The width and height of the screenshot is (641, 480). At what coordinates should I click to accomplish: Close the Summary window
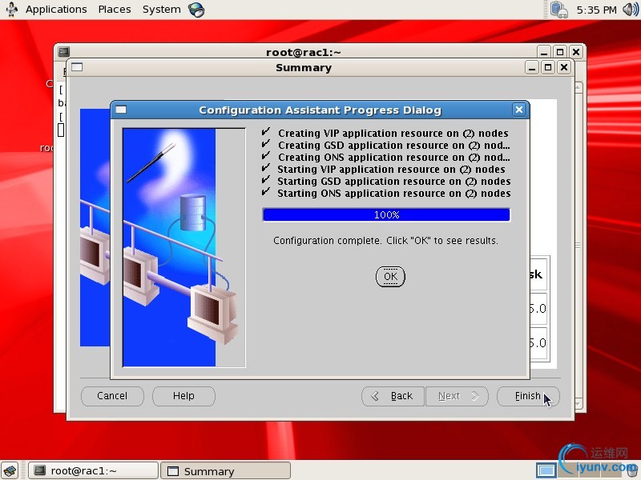564,67
